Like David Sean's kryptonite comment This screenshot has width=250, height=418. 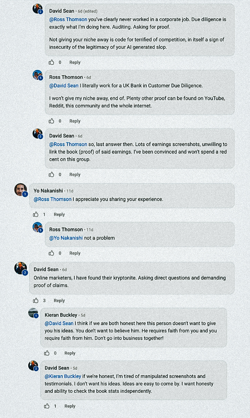36,301
